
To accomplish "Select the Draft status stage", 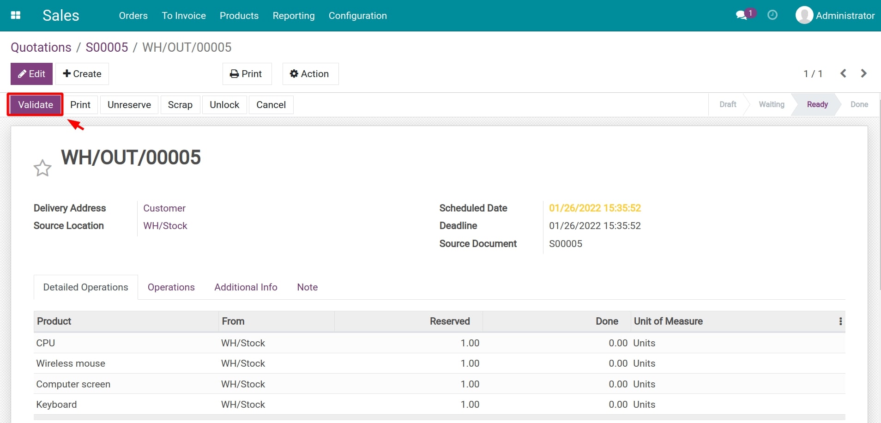I will click(728, 104).
